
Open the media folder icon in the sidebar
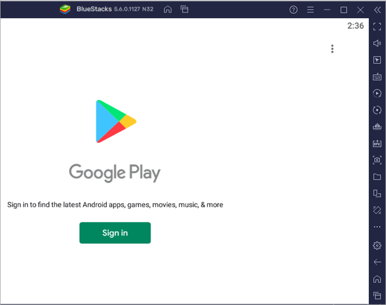coord(377,176)
